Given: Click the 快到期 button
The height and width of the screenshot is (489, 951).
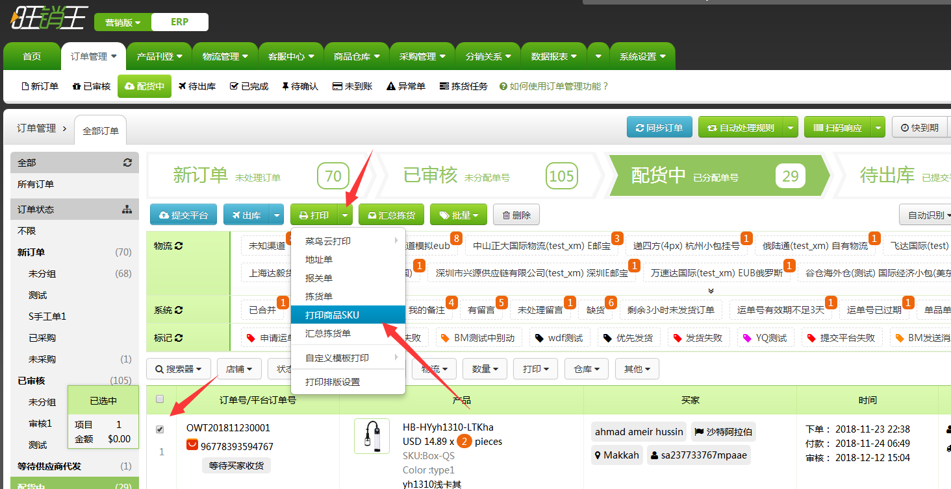Looking at the screenshot, I should pyautogui.click(x=919, y=128).
